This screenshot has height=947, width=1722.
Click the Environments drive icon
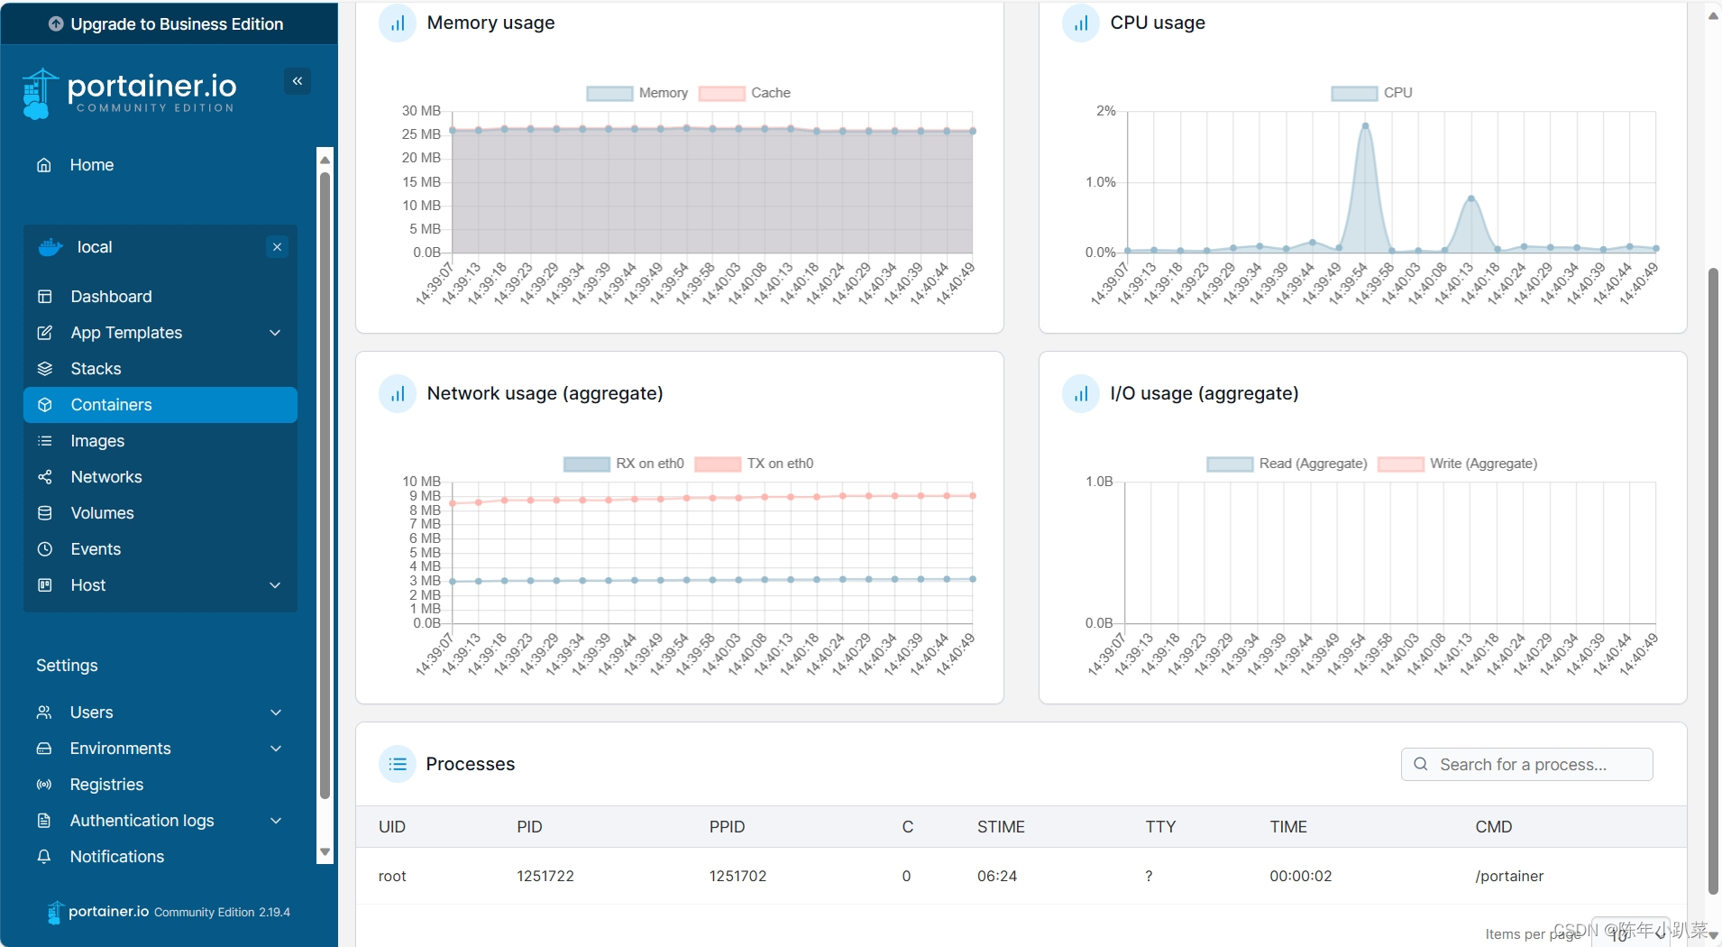click(44, 749)
